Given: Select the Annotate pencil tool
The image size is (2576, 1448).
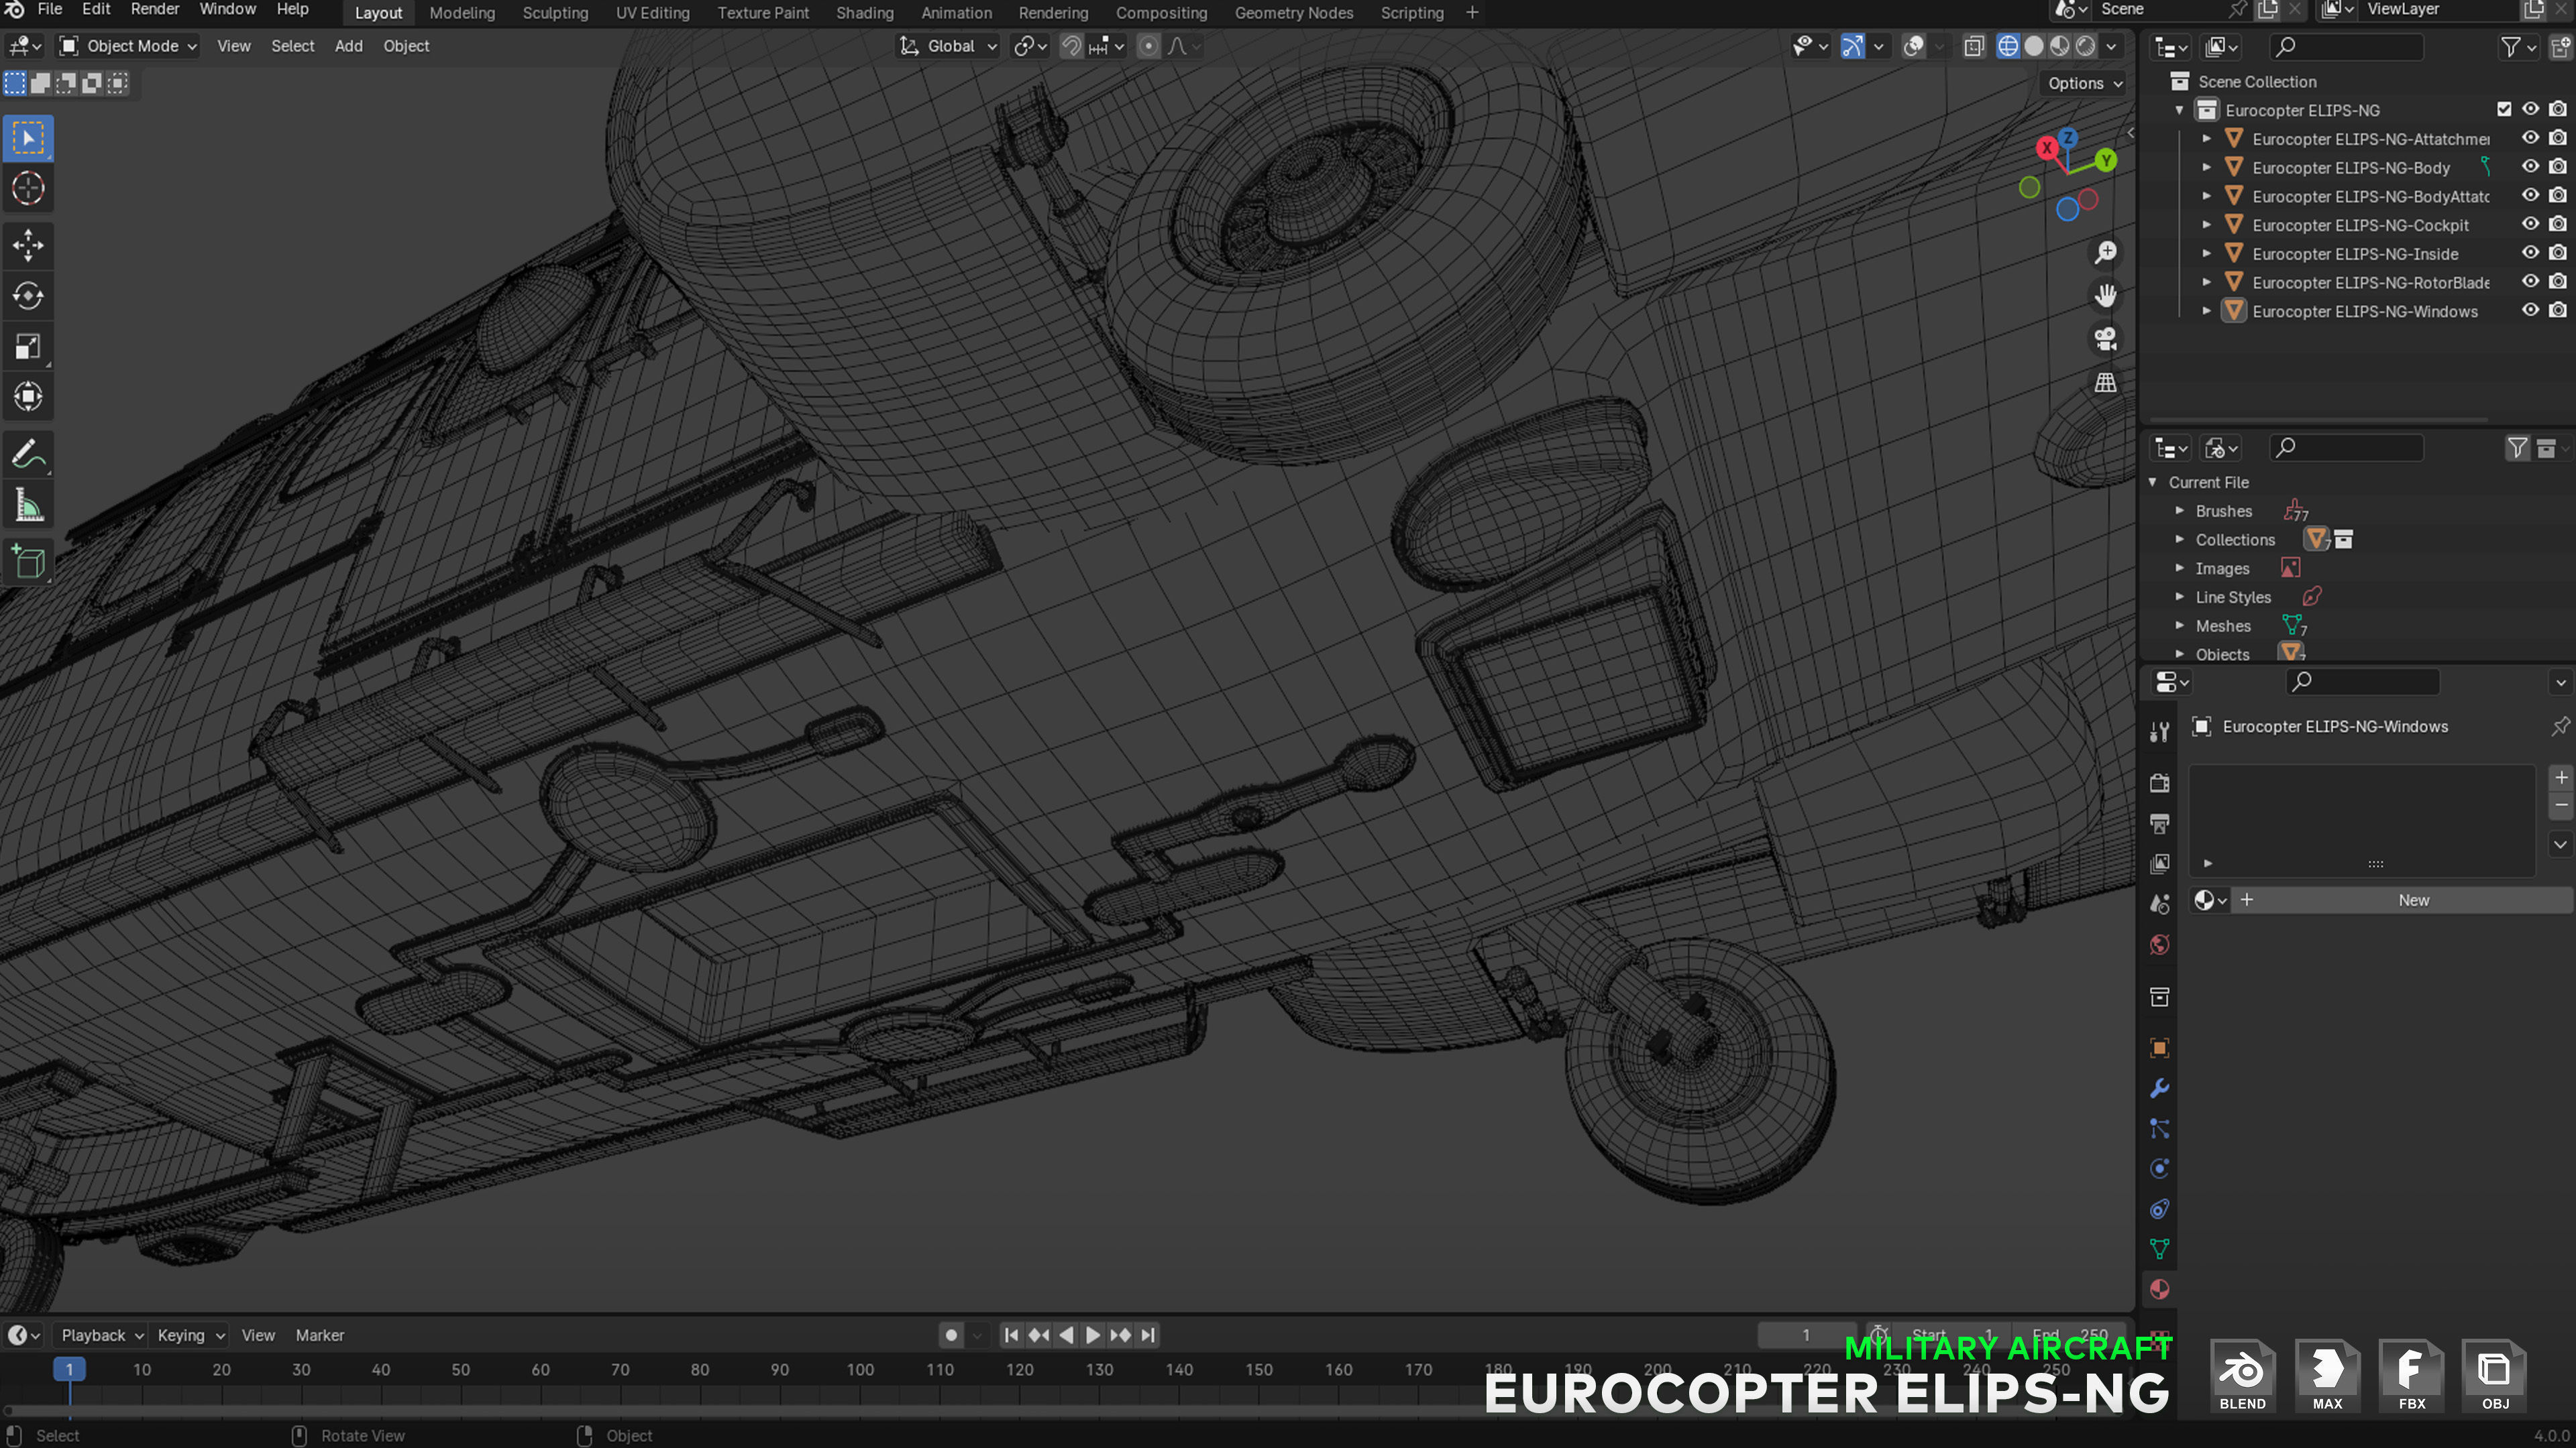Looking at the screenshot, I should (x=28, y=455).
